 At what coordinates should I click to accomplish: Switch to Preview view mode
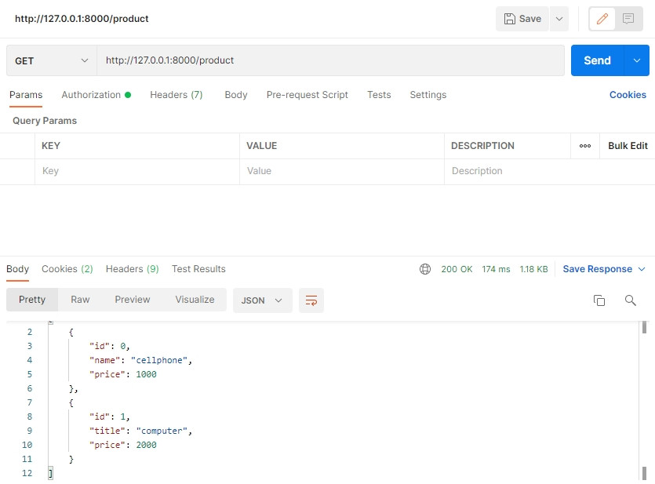point(132,300)
